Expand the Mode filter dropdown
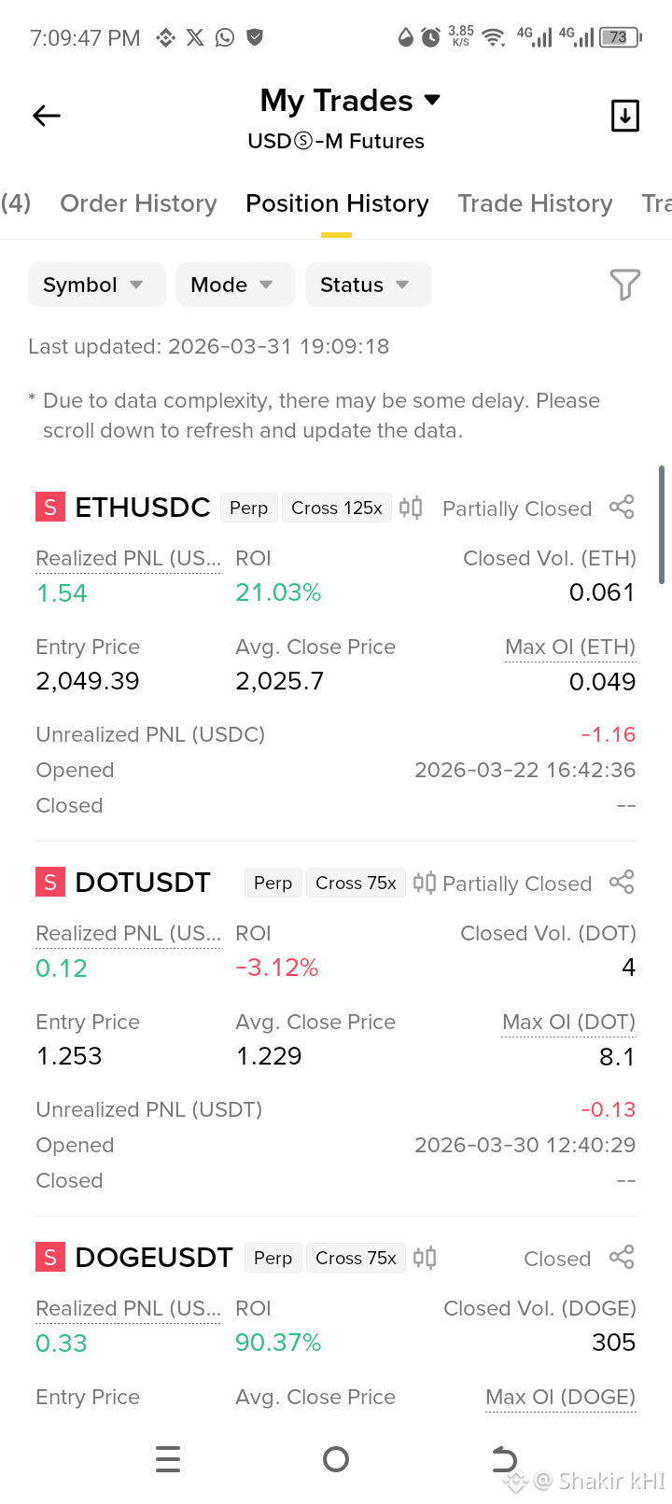 [x=235, y=285]
